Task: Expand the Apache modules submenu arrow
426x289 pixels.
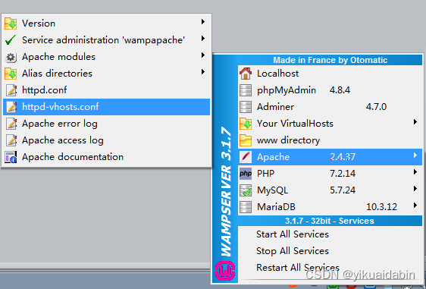Action: [x=203, y=55]
